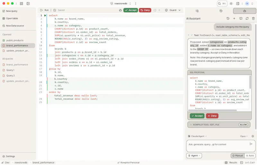Click the refresh icon in AI Assistant header
The height and width of the screenshot is (165, 257).
tap(247, 19)
